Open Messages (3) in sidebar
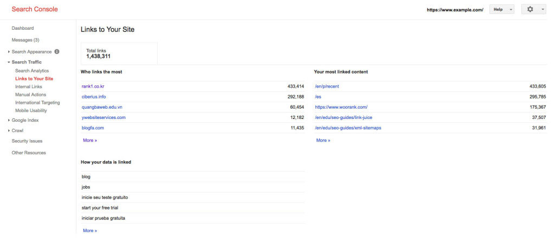The height and width of the screenshot is (238, 555). [x=25, y=40]
